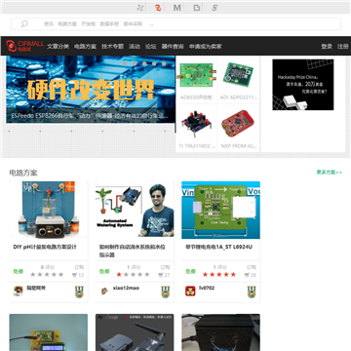Open the Automated Watering System card image
351x351 pixels.
click(135, 210)
